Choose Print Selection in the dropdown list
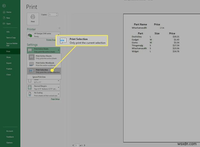Image resolution: width=200 pixels, height=147 pixels. point(44,71)
